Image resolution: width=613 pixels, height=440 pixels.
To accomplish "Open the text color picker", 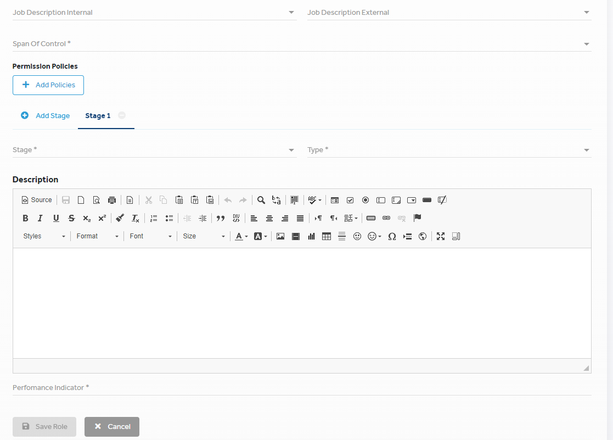I will tap(241, 236).
